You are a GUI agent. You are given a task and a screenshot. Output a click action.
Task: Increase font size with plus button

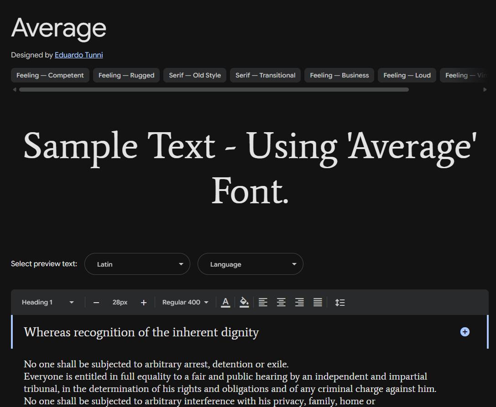click(144, 303)
